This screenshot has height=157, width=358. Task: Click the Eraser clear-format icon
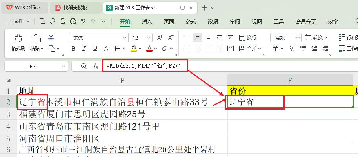click(x=165, y=49)
